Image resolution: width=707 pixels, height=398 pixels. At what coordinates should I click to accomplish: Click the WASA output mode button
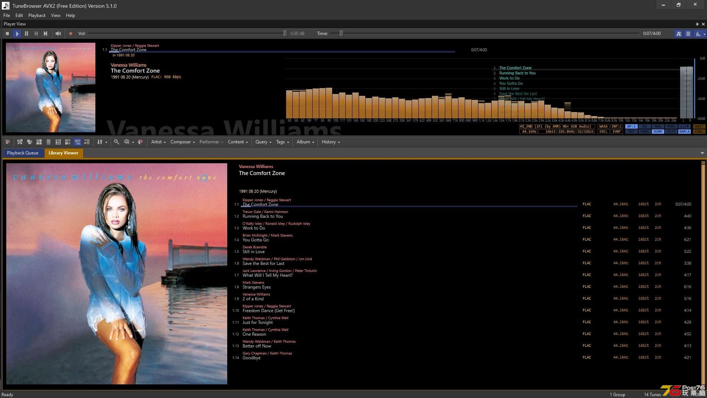click(x=603, y=126)
